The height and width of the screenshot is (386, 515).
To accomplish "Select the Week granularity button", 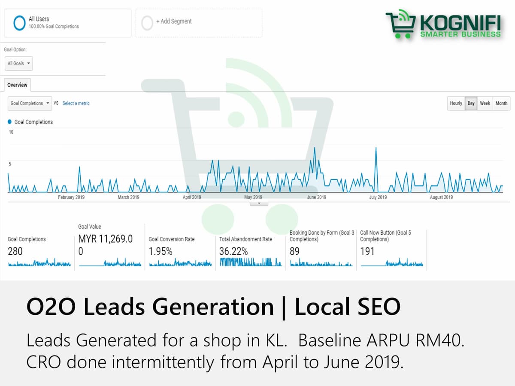I will [x=485, y=103].
